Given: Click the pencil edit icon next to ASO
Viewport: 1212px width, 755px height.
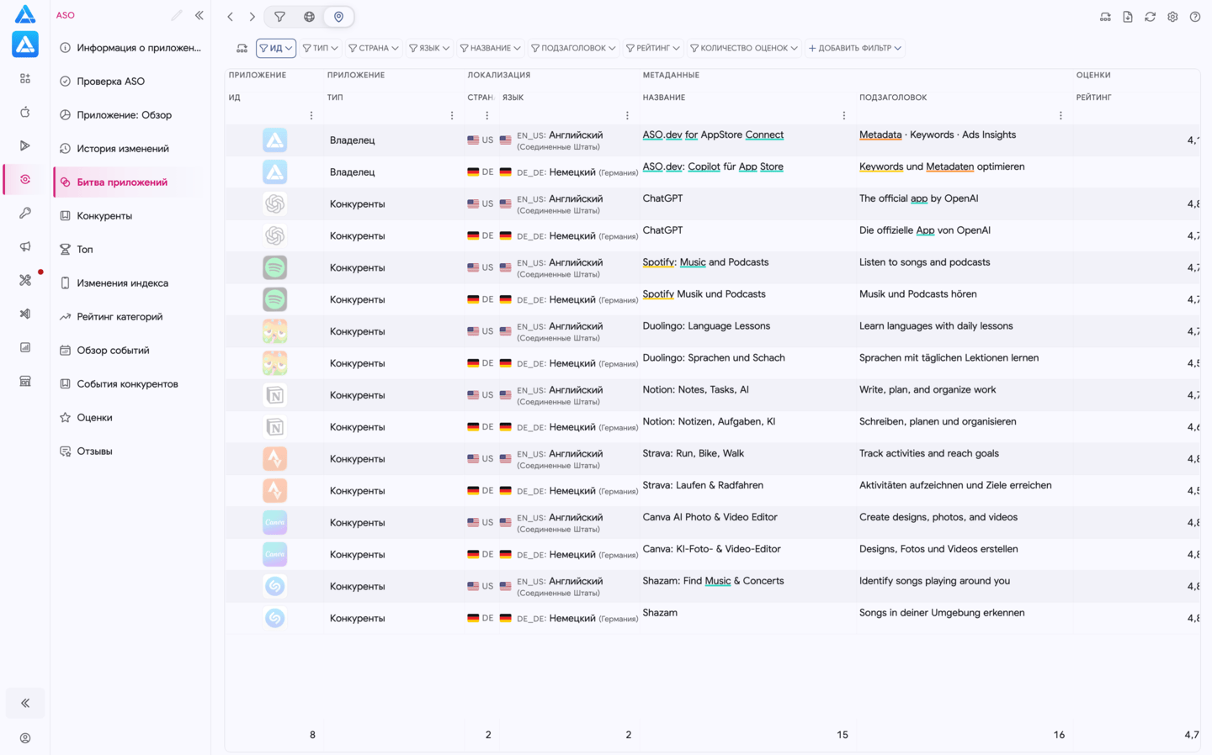Looking at the screenshot, I should click(177, 15).
